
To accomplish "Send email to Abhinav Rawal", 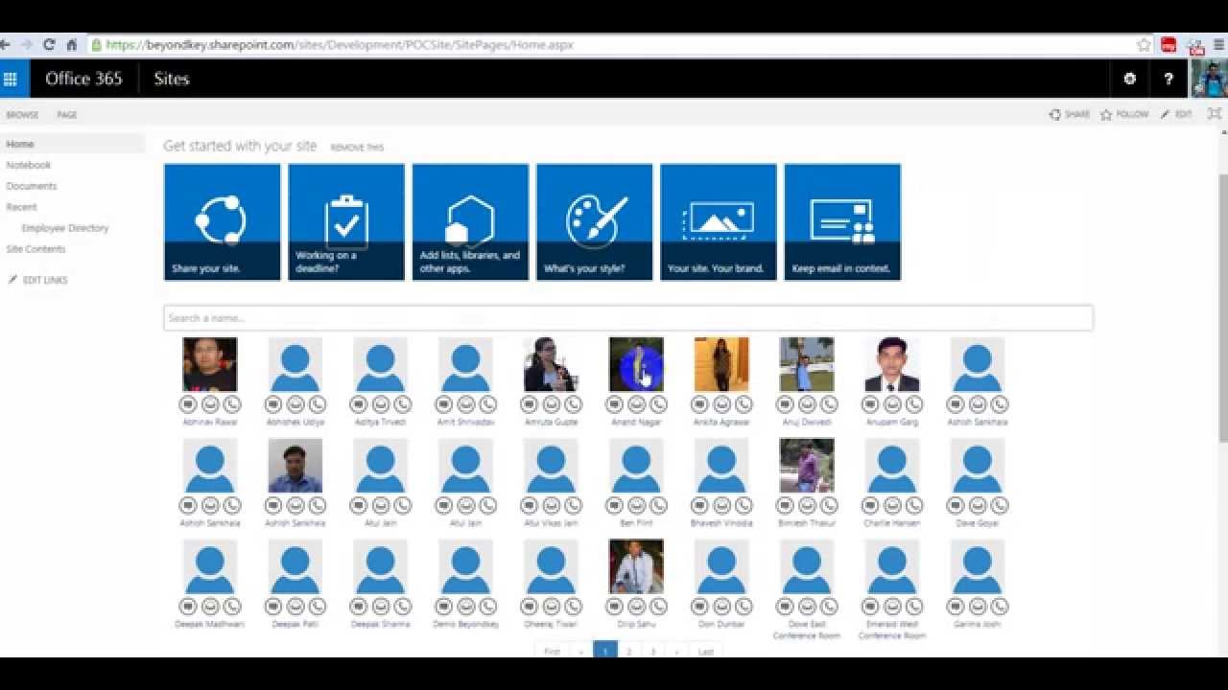I will (210, 404).
